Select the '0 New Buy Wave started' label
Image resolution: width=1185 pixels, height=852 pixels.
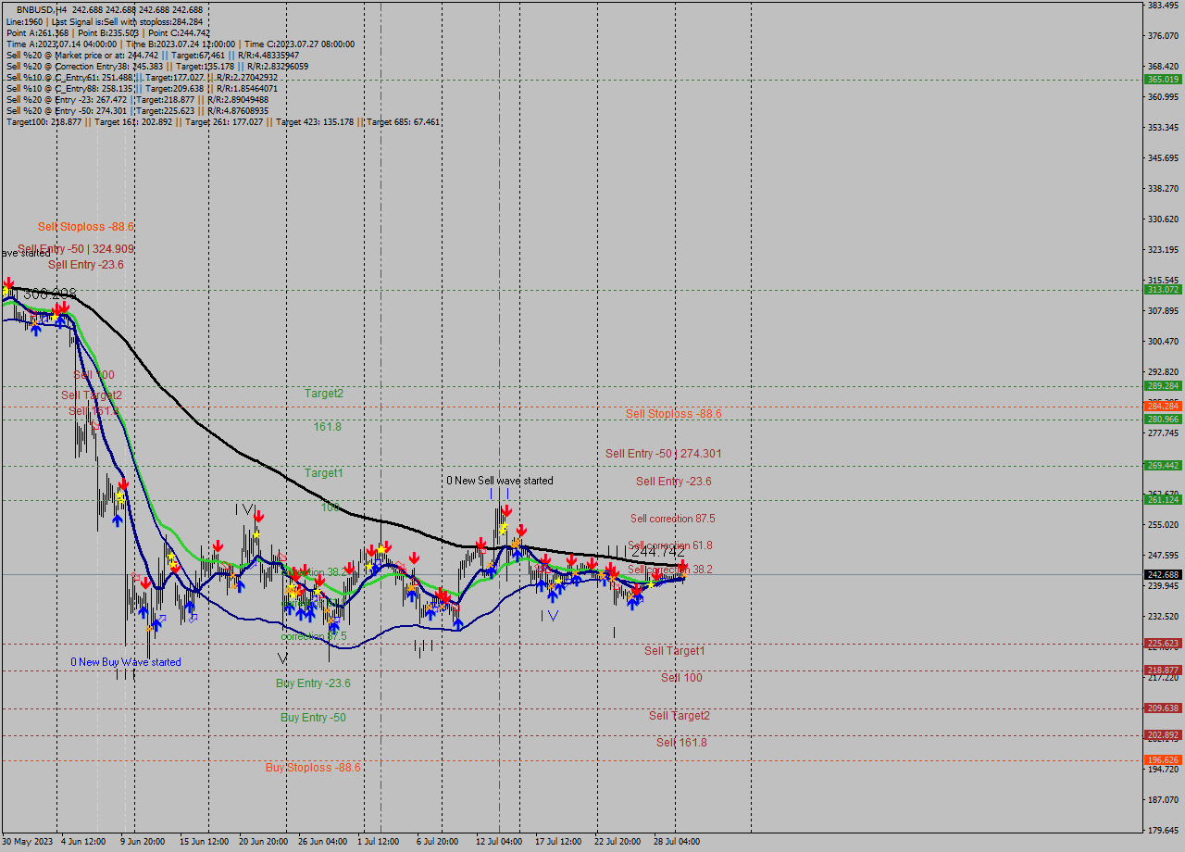pyautogui.click(x=125, y=661)
